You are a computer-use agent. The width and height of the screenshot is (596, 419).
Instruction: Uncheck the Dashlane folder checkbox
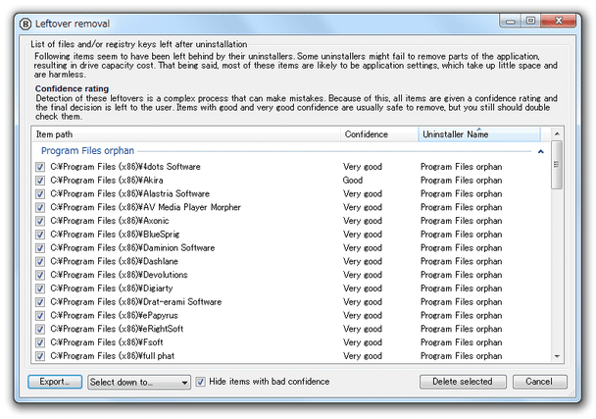tap(40, 261)
